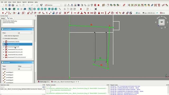Apply the equal constraint
The height and width of the screenshot is (95, 169).
tap(88, 13)
